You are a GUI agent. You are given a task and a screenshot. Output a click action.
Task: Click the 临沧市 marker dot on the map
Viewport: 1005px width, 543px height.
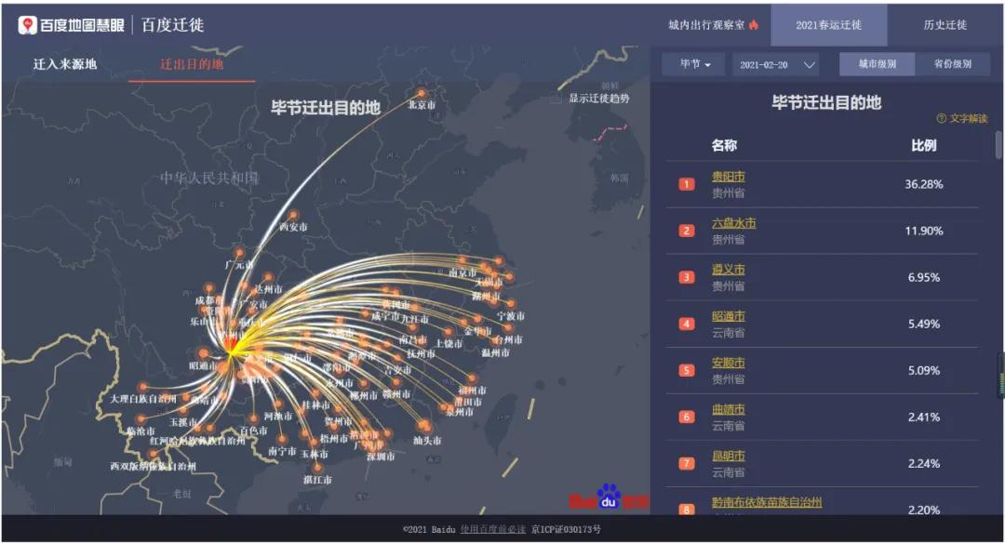click(141, 419)
